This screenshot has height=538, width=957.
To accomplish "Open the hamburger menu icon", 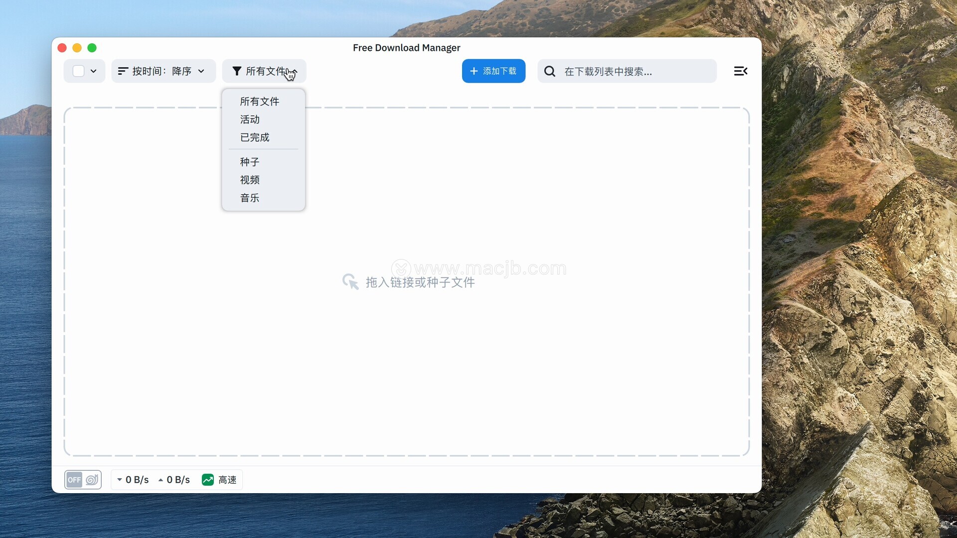I will click(741, 71).
